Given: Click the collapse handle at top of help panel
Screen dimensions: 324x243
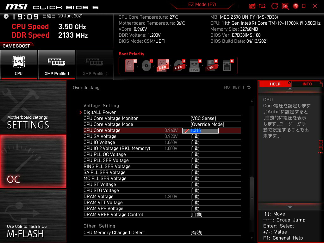Looking at the screenshot, I should 290,90.
